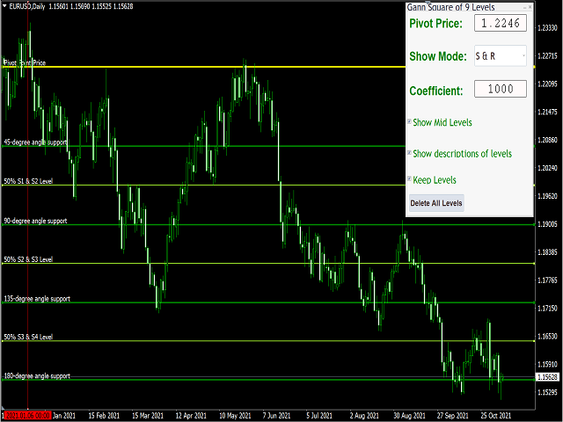Click the Pivot Price input field
The width and height of the screenshot is (563, 422).
(x=500, y=23)
